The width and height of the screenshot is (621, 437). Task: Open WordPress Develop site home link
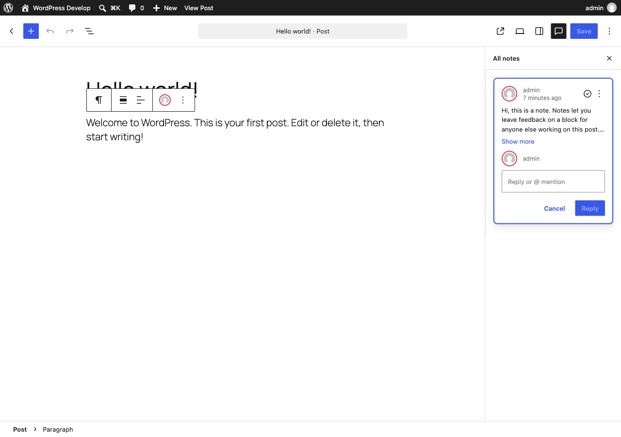[x=56, y=8]
